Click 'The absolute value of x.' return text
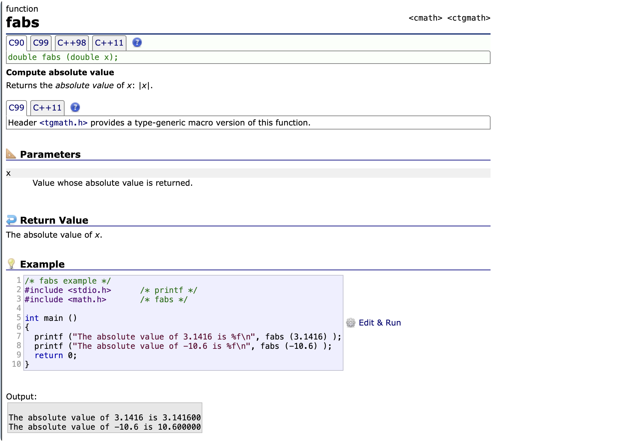The image size is (619, 442). pyautogui.click(x=54, y=235)
